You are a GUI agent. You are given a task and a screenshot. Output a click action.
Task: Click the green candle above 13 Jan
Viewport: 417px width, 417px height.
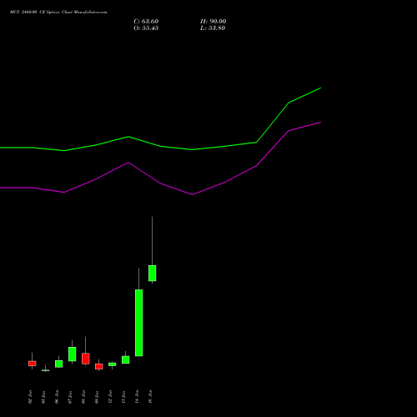click(126, 359)
